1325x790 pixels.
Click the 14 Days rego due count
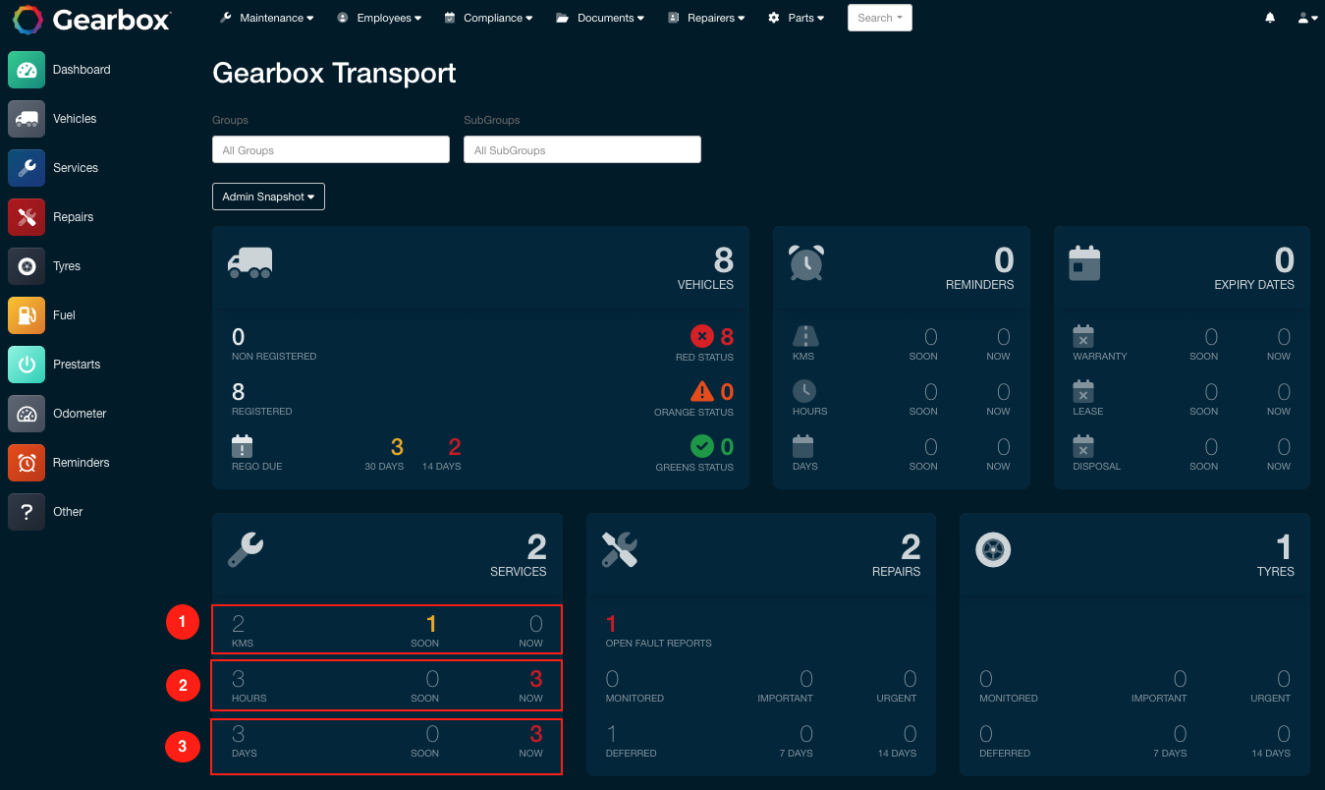[x=454, y=447]
